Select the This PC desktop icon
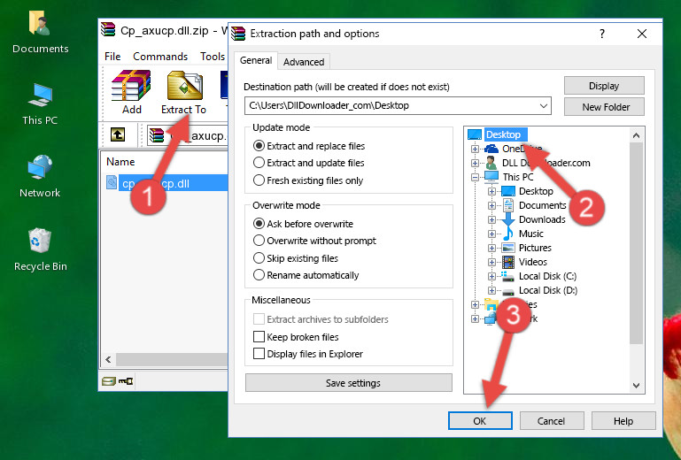This screenshot has width=681, height=460. coord(40,104)
